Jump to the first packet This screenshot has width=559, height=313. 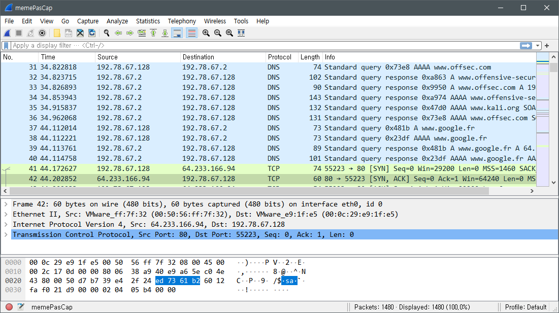[x=153, y=33]
